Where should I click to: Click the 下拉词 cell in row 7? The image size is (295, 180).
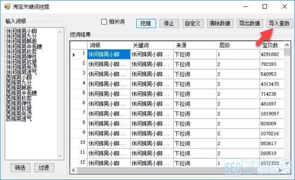click(195, 114)
